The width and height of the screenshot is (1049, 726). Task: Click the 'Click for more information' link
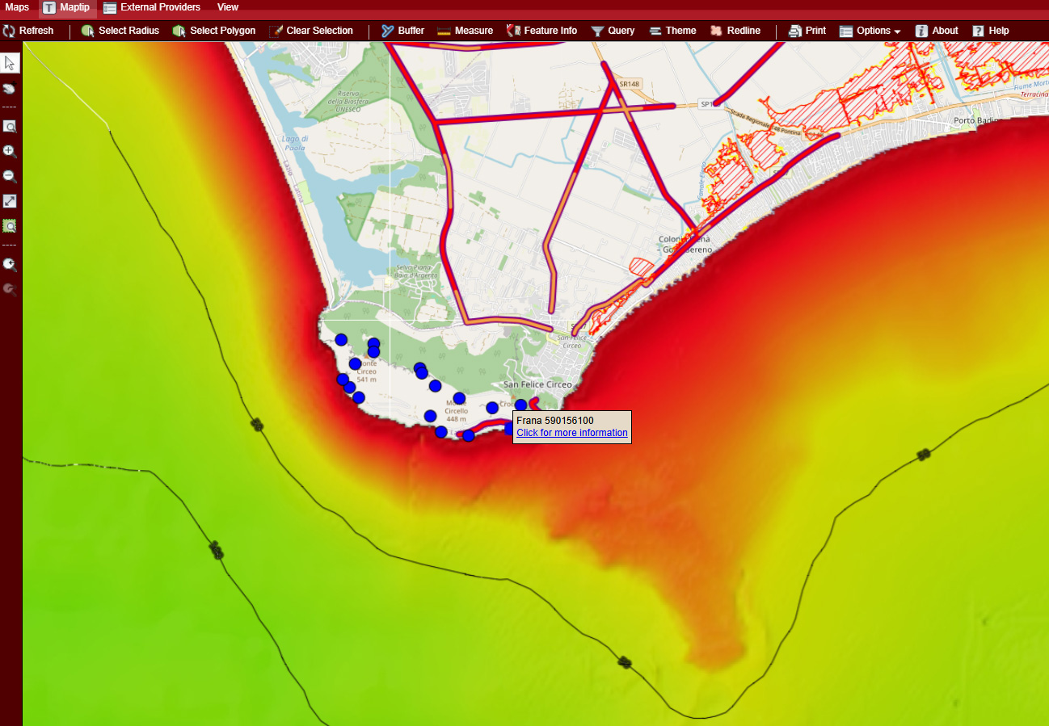point(571,433)
